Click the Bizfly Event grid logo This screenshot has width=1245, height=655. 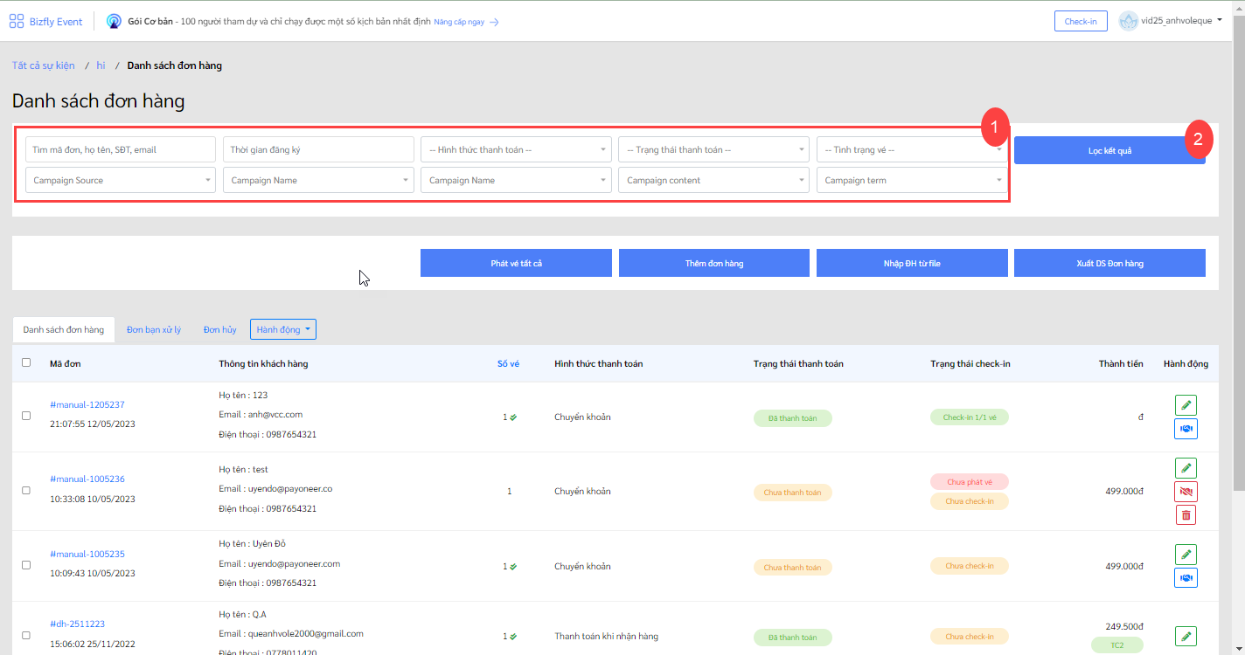click(x=16, y=21)
